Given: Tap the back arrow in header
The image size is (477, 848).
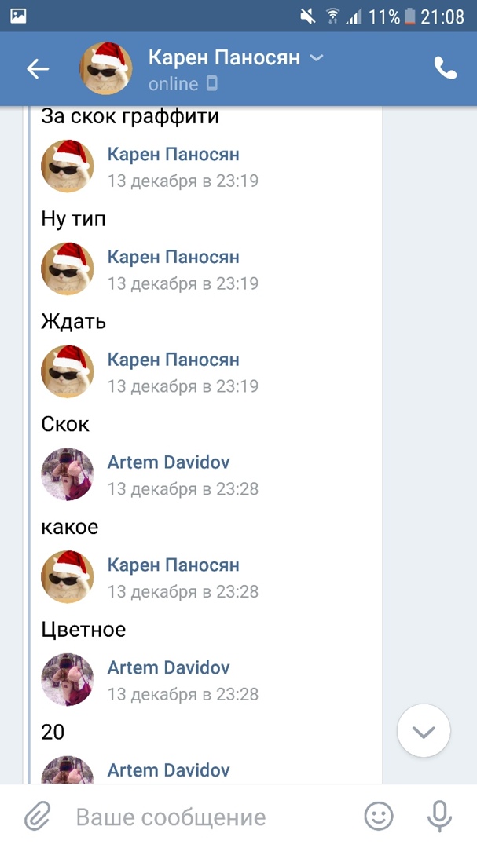Looking at the screenshot, I should point(38,68).
